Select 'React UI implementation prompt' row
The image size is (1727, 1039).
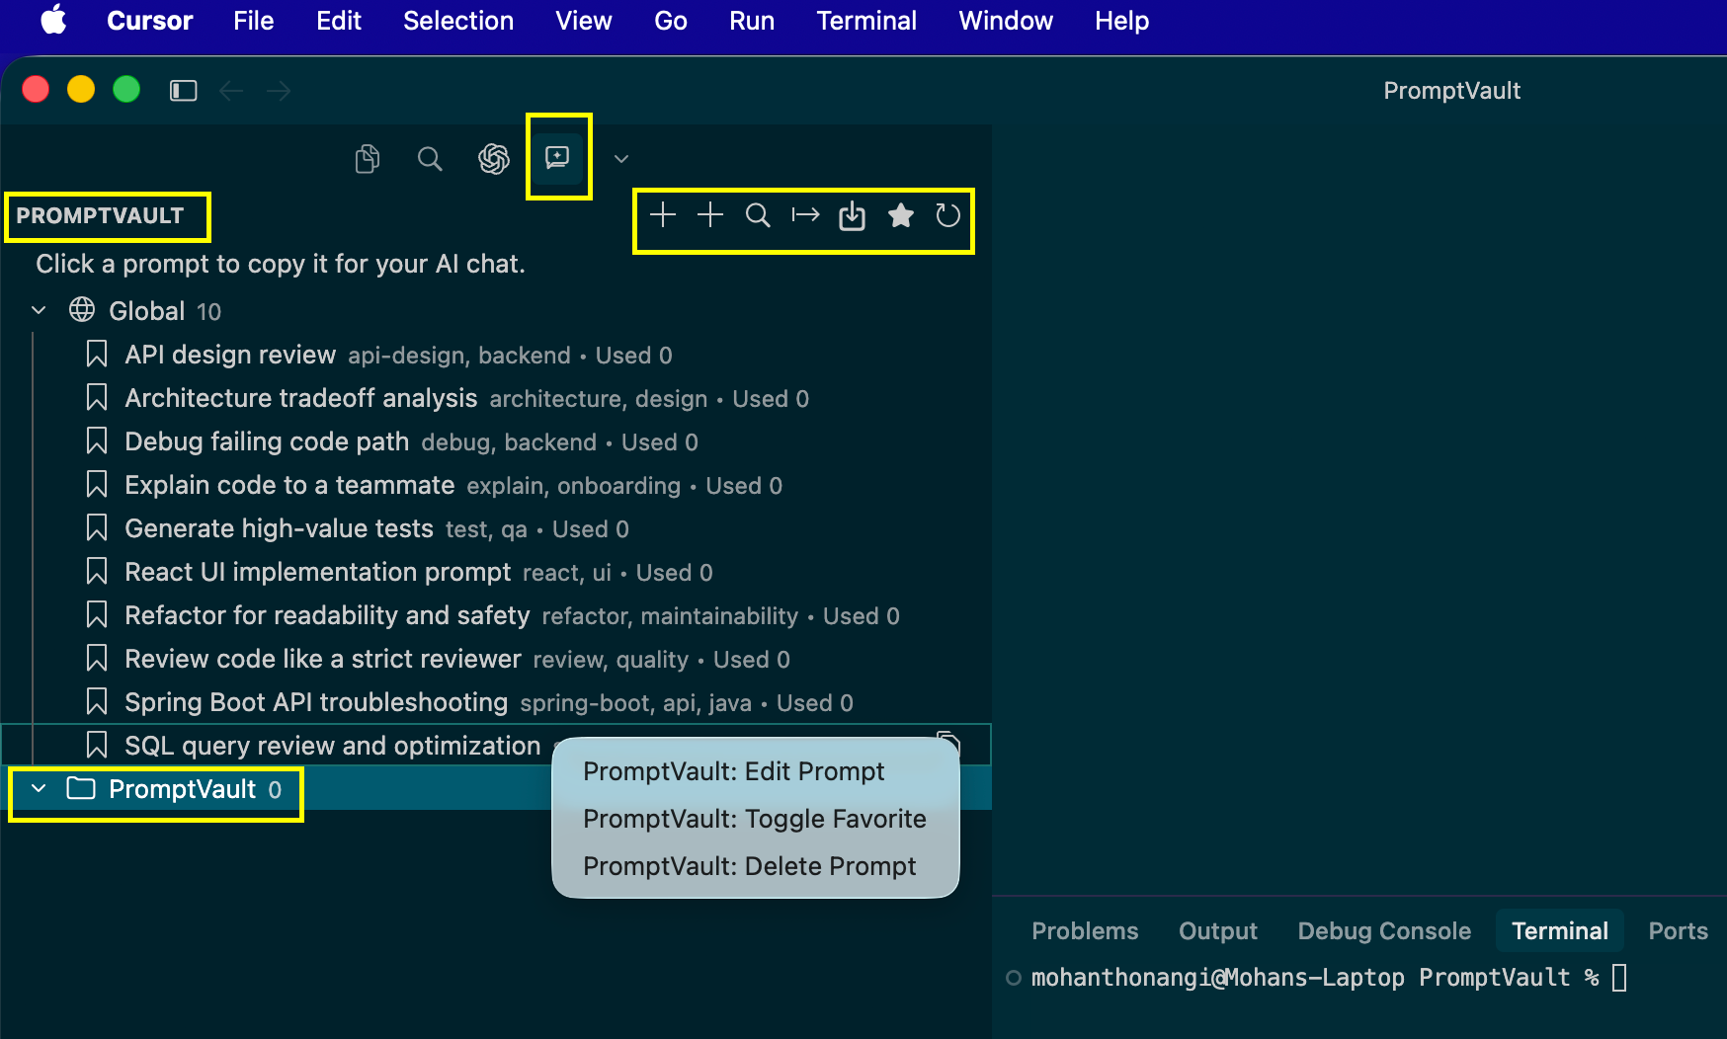coord(496,572)
